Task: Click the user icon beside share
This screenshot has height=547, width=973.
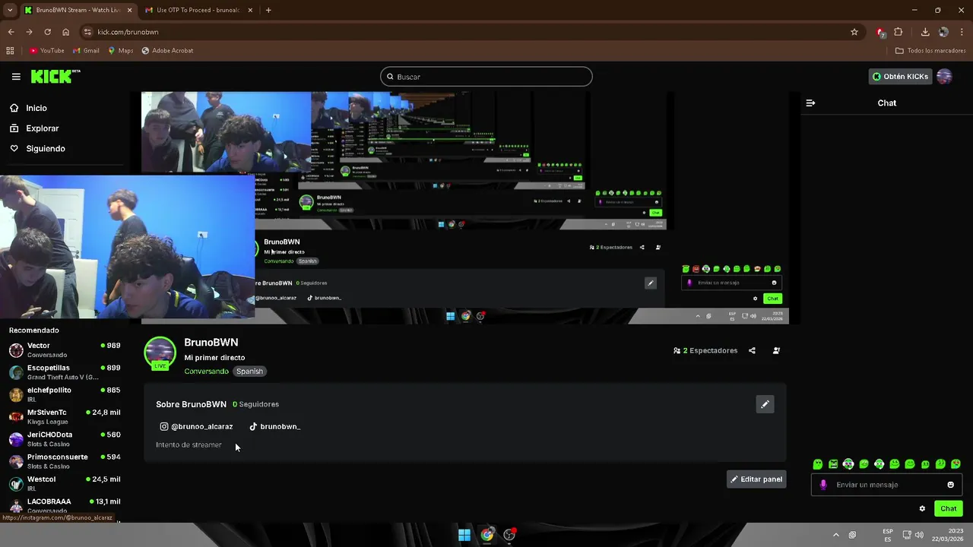Action: click(x=776, y=351)
